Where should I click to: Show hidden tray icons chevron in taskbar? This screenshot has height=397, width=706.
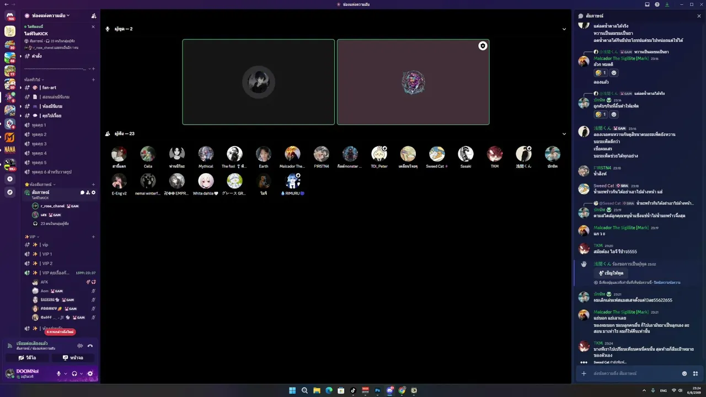coord(644,390)
